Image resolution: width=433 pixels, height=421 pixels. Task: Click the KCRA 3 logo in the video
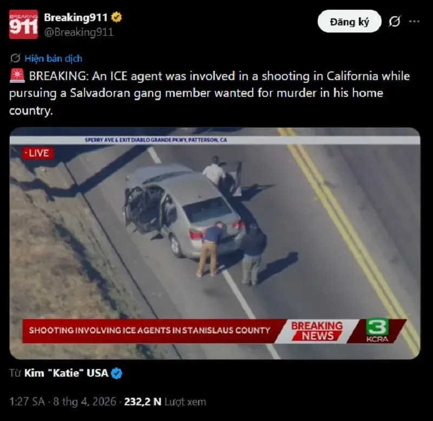(x=377, y=331)
